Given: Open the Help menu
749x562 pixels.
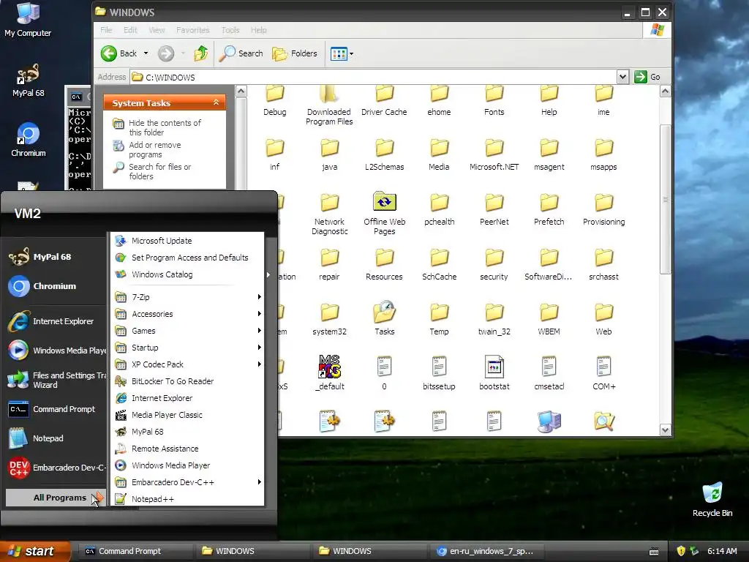Looking at the screenshot, I should coord(258,30).
